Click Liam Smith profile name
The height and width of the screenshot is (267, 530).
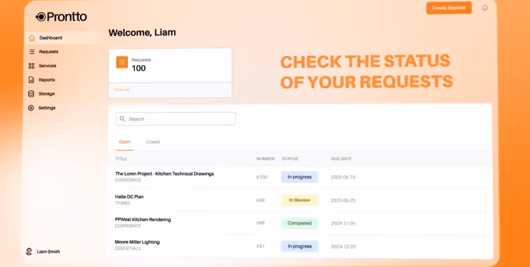[48, 252]
